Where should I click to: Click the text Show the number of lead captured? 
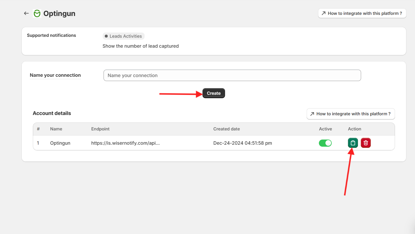[141, 46]
